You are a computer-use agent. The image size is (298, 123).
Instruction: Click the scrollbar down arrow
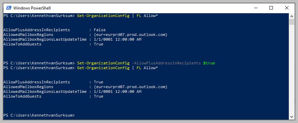(292, 117)
